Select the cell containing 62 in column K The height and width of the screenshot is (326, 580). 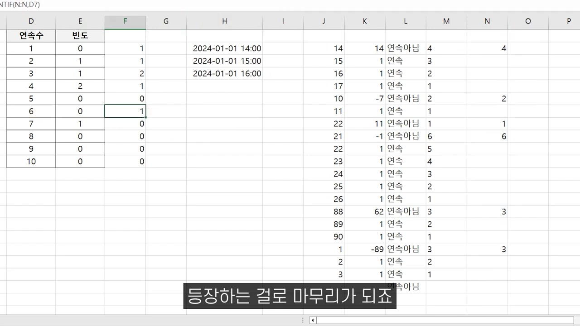(365, 211)
